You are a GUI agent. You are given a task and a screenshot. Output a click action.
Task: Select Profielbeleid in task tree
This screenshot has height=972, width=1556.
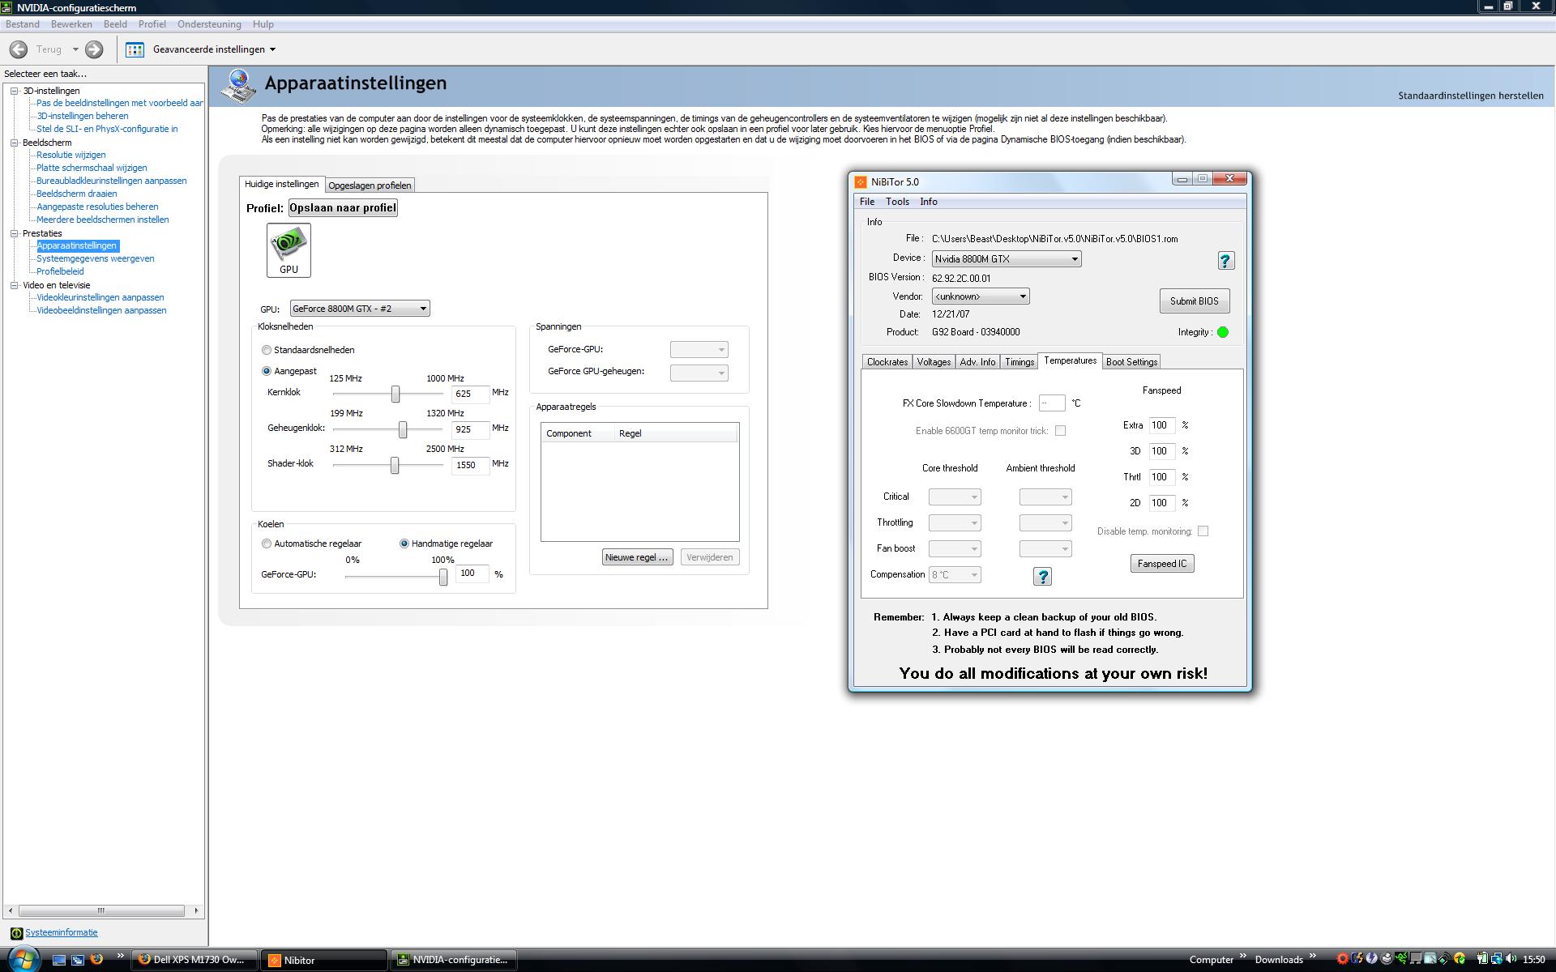coord(60,272)
